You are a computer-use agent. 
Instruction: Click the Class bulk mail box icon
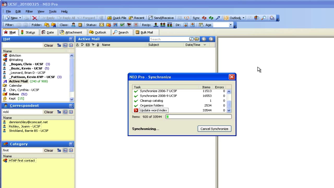pos(80,25)
